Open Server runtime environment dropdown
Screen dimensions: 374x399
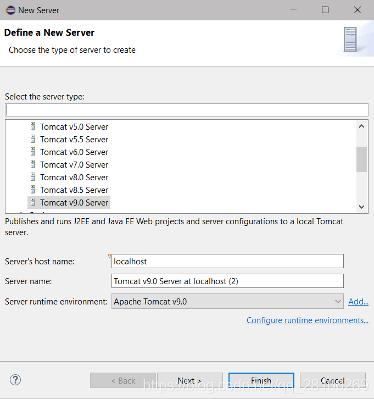(x=227, y=301)
